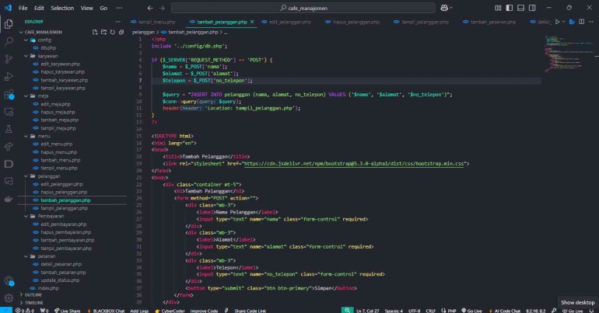Viewport: 599px width, 313px height.
Task: Open the Edit menu
Action: click(x=39, y=8)
